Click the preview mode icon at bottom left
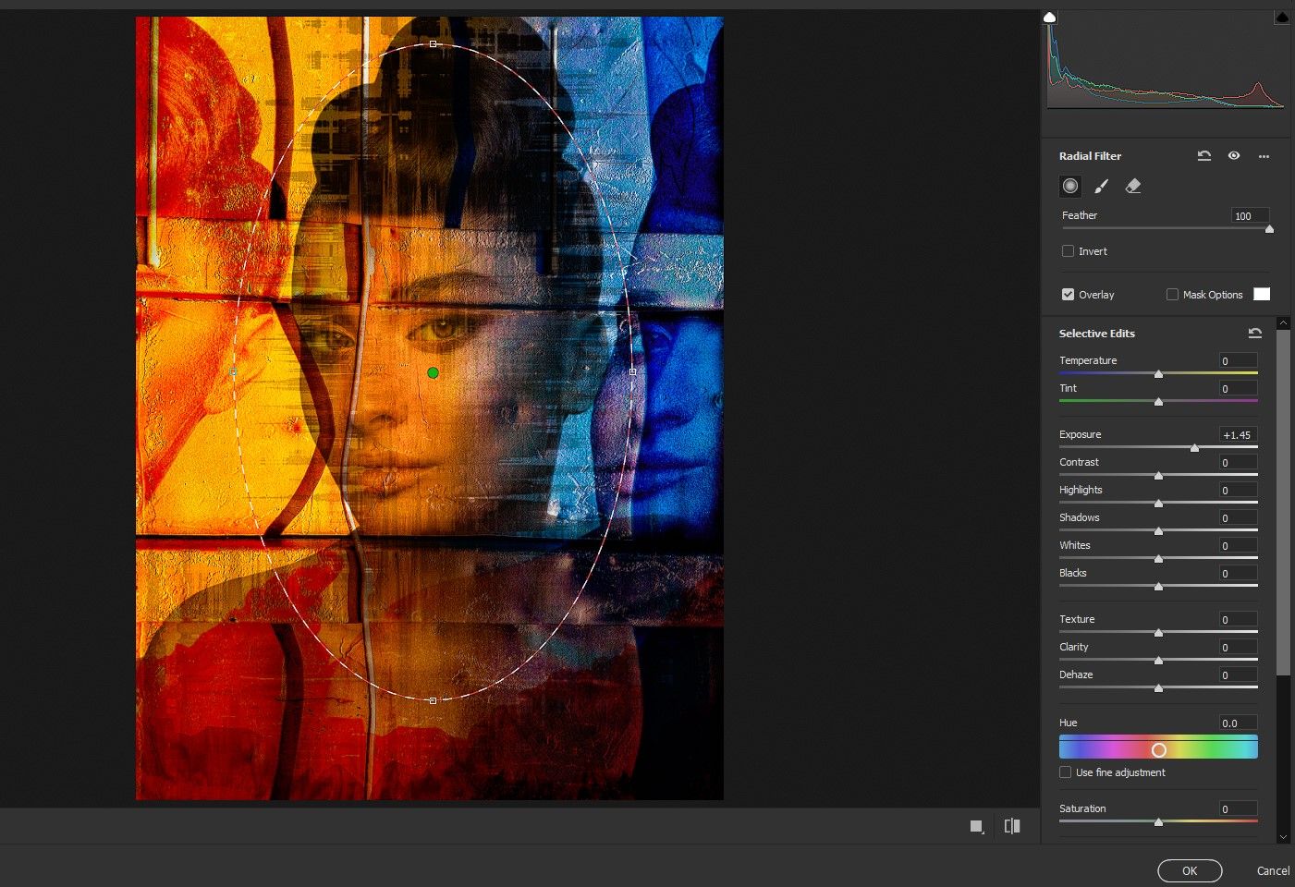This screenshot has height=887, width=1295. click(x=976, y=825)
